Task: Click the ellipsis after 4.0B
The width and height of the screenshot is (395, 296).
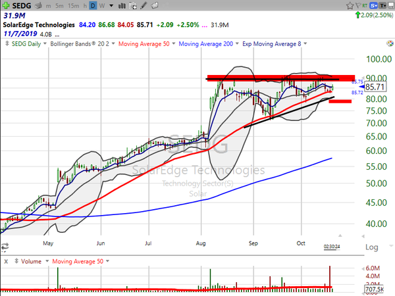Action: click(57, 35)
